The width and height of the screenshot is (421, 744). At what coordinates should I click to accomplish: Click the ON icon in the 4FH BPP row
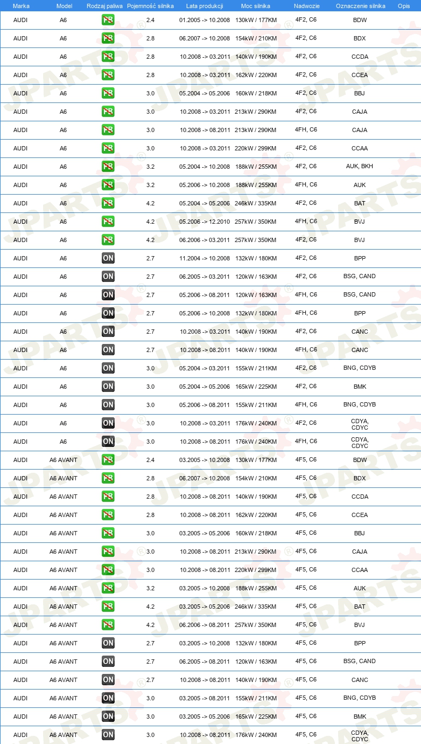(108, 314)
